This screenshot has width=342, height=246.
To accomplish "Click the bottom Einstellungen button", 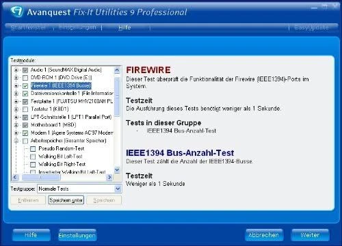I will [77, 235].
